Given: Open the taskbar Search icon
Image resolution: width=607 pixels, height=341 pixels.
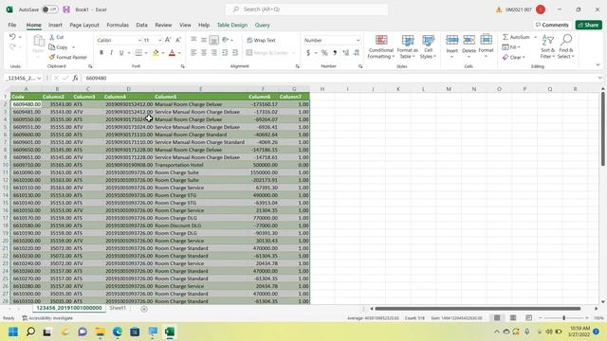Looking at the screenshot, I should [30, 332].
